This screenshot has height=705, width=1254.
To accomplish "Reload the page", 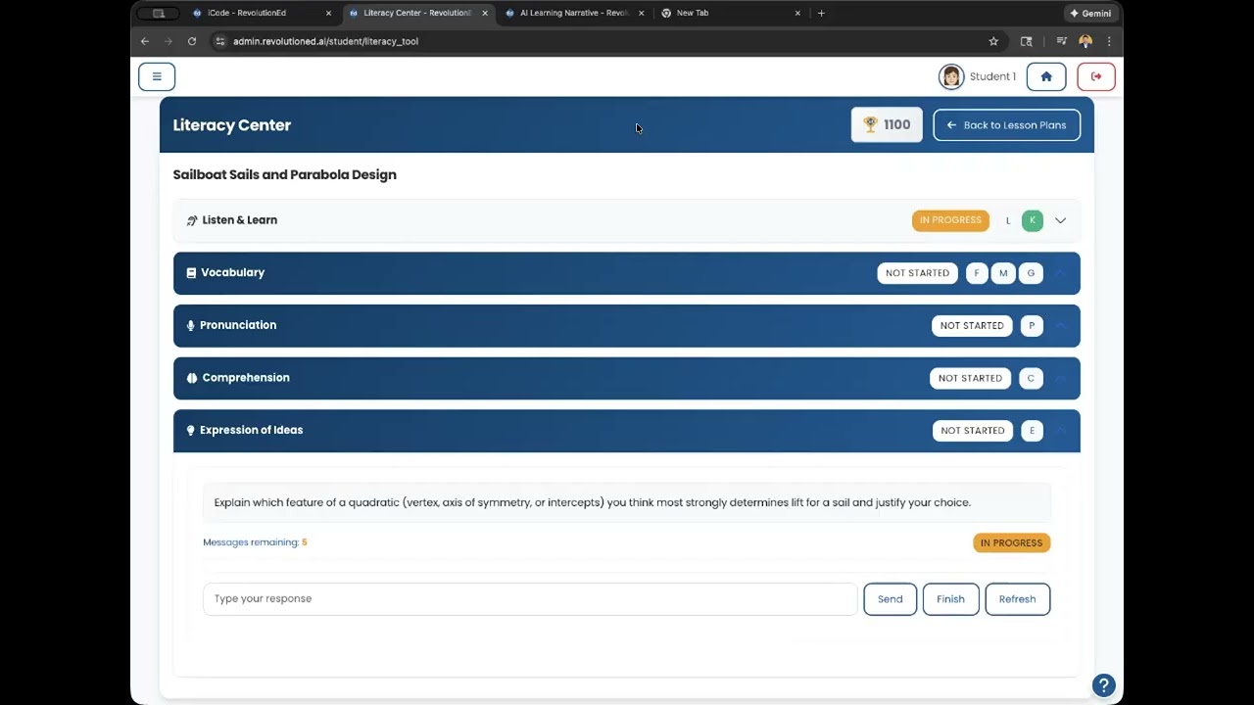I will click(192, 41).
